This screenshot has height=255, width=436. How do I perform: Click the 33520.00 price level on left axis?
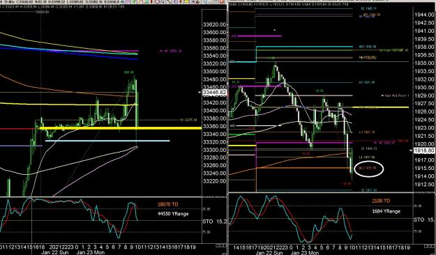pos(214,63)
